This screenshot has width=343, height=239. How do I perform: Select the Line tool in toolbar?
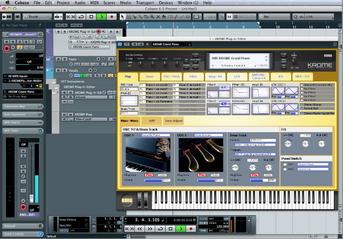coord(182,17)
